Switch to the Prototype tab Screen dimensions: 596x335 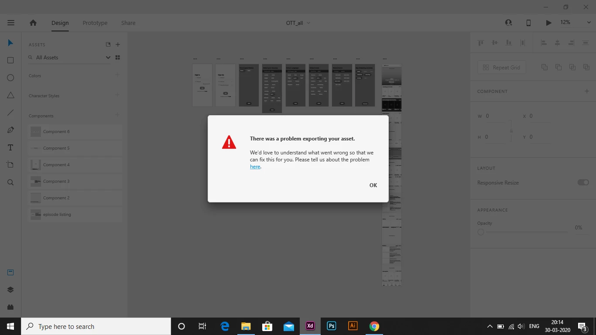[x=95, y=23]
